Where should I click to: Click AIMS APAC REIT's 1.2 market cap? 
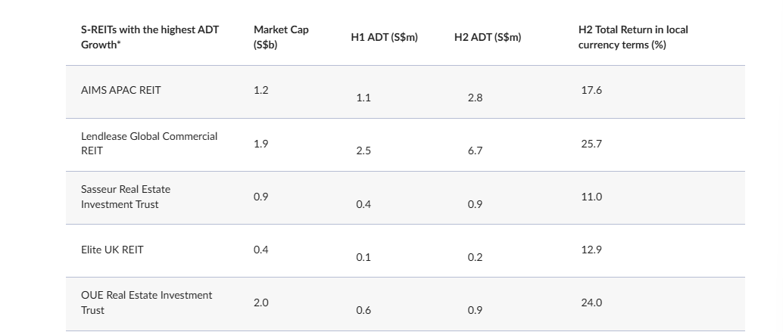click(x=260, y=90)
